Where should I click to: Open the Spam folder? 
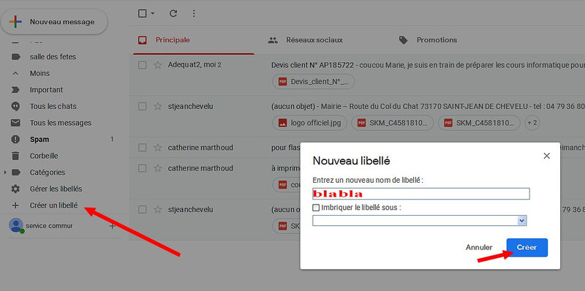tap(39, 140)
